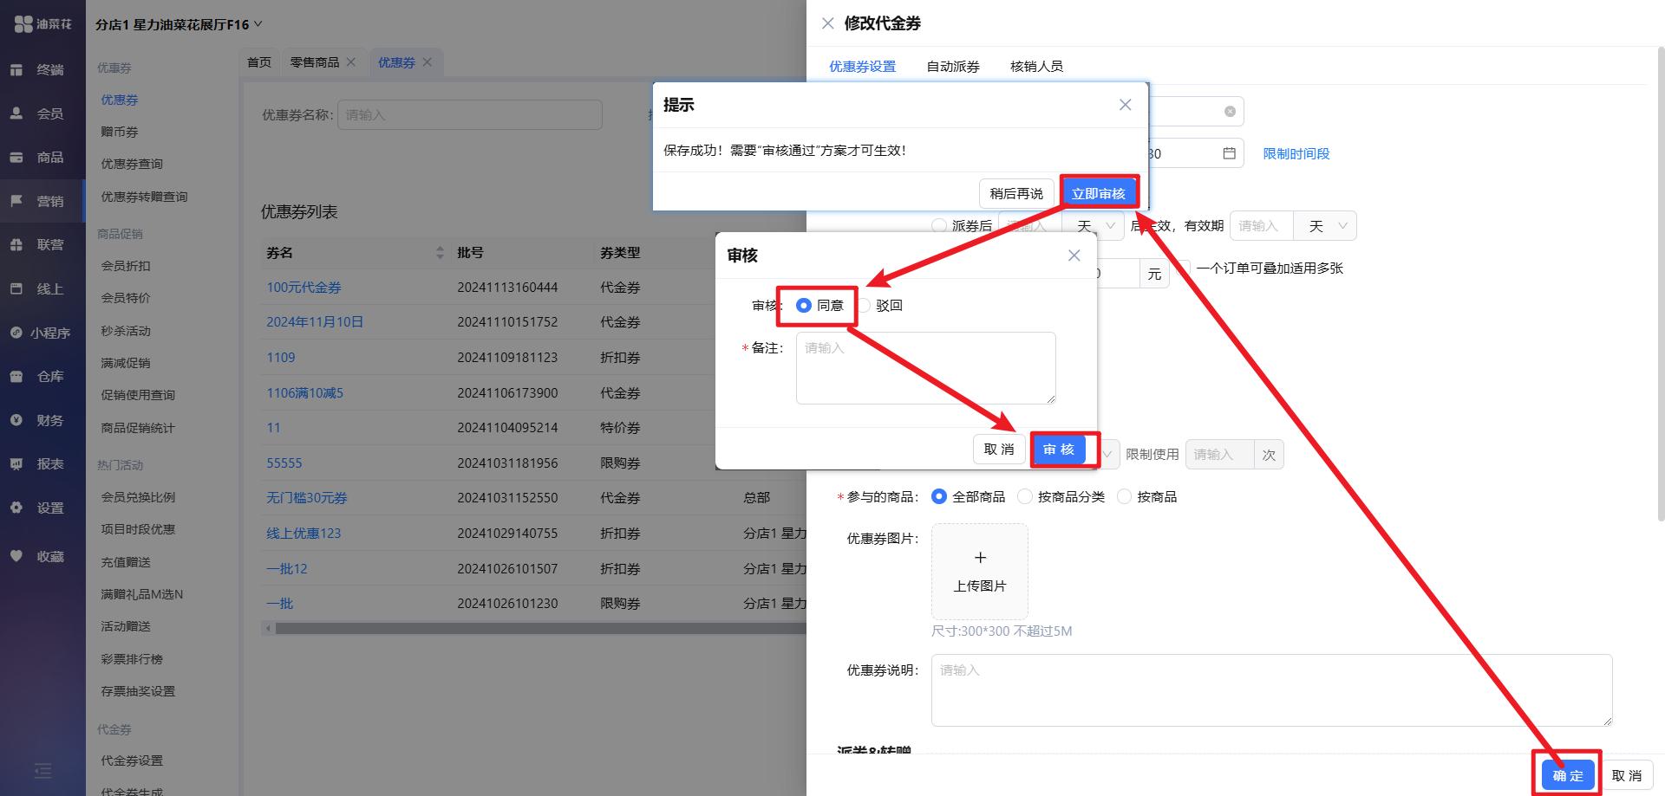1665x796 pixels.
Task: Close the 零售商品 tab with its X
Action: (351, 61)
